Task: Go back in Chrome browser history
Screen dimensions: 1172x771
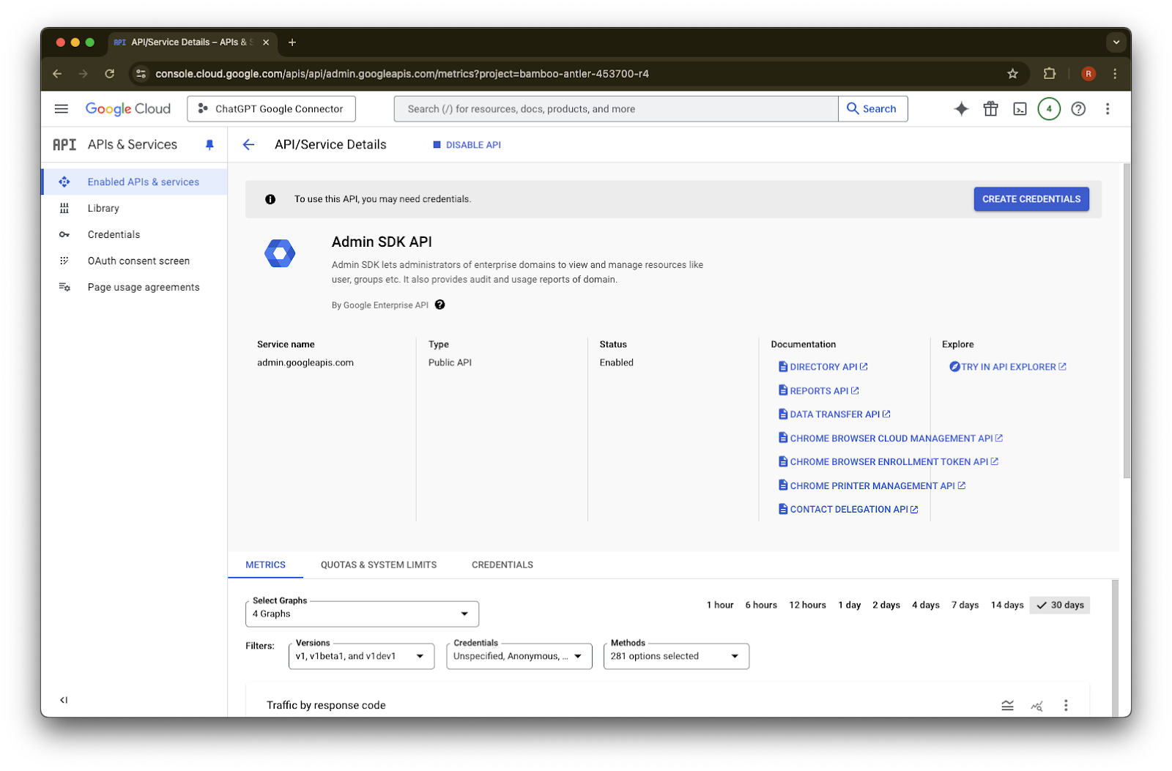Action: 57,73
